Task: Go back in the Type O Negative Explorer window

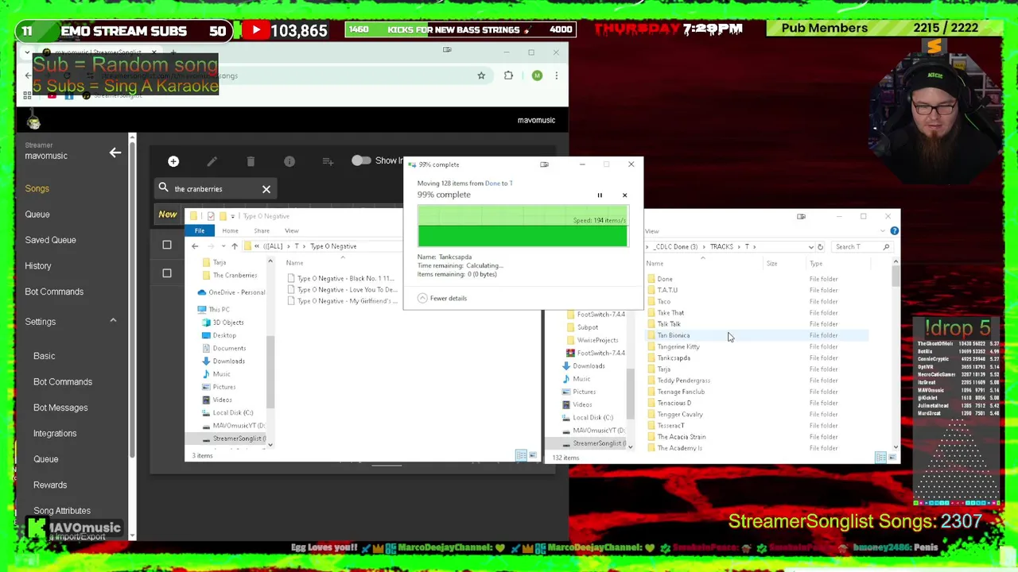Action: 195,246
